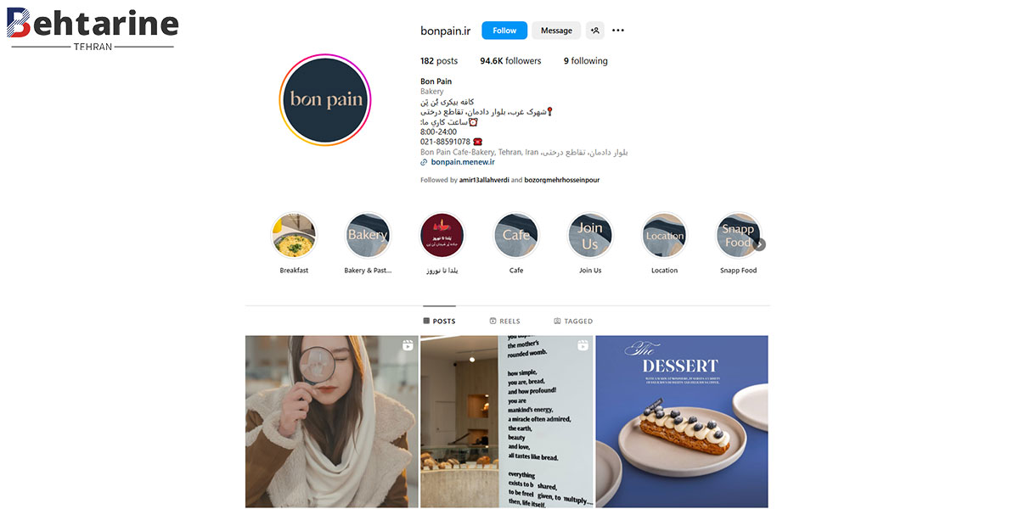Click the Message button
This screenshot has height=509, width=1019.
[556, 31]
